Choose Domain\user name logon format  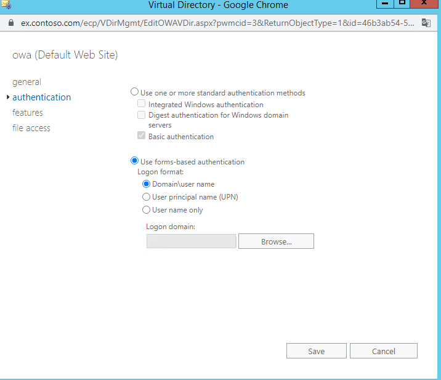[x=146, y=184]
